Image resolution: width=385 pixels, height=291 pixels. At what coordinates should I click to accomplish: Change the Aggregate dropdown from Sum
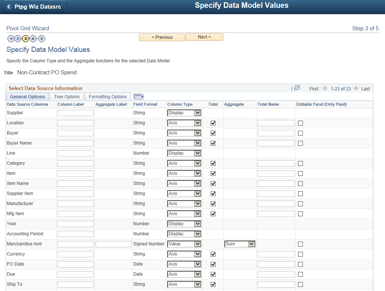239,244
